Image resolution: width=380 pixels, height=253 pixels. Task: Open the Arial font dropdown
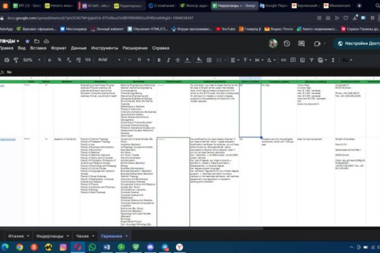(109, 60)
